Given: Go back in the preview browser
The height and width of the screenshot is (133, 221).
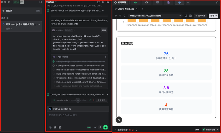Looking at the screenshot, I should (116, 16).
